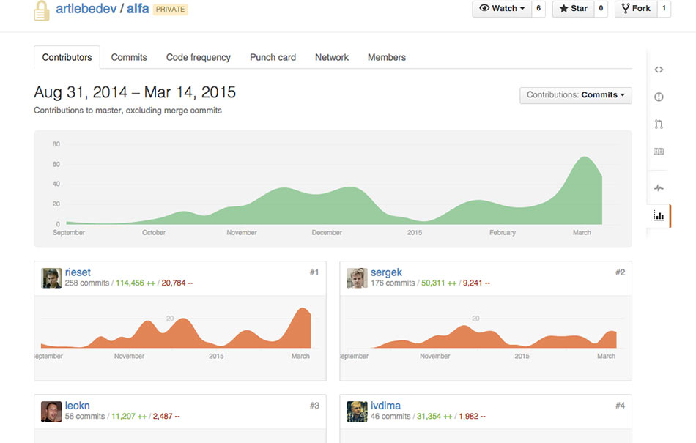The image size is (696, 443).
Task: Open the Pulse icon in sidebar
Action: [659, 188]
